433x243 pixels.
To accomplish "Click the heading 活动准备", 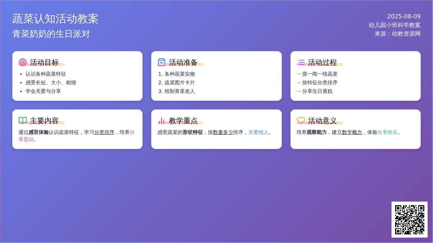I will 183,62.
